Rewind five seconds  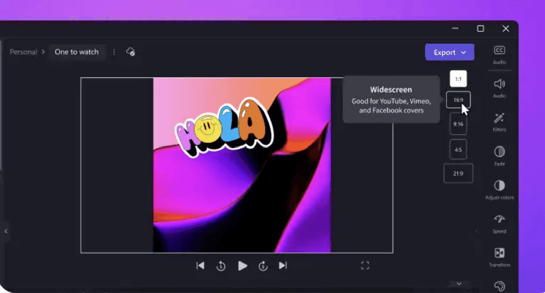click(x=221, y=266)
